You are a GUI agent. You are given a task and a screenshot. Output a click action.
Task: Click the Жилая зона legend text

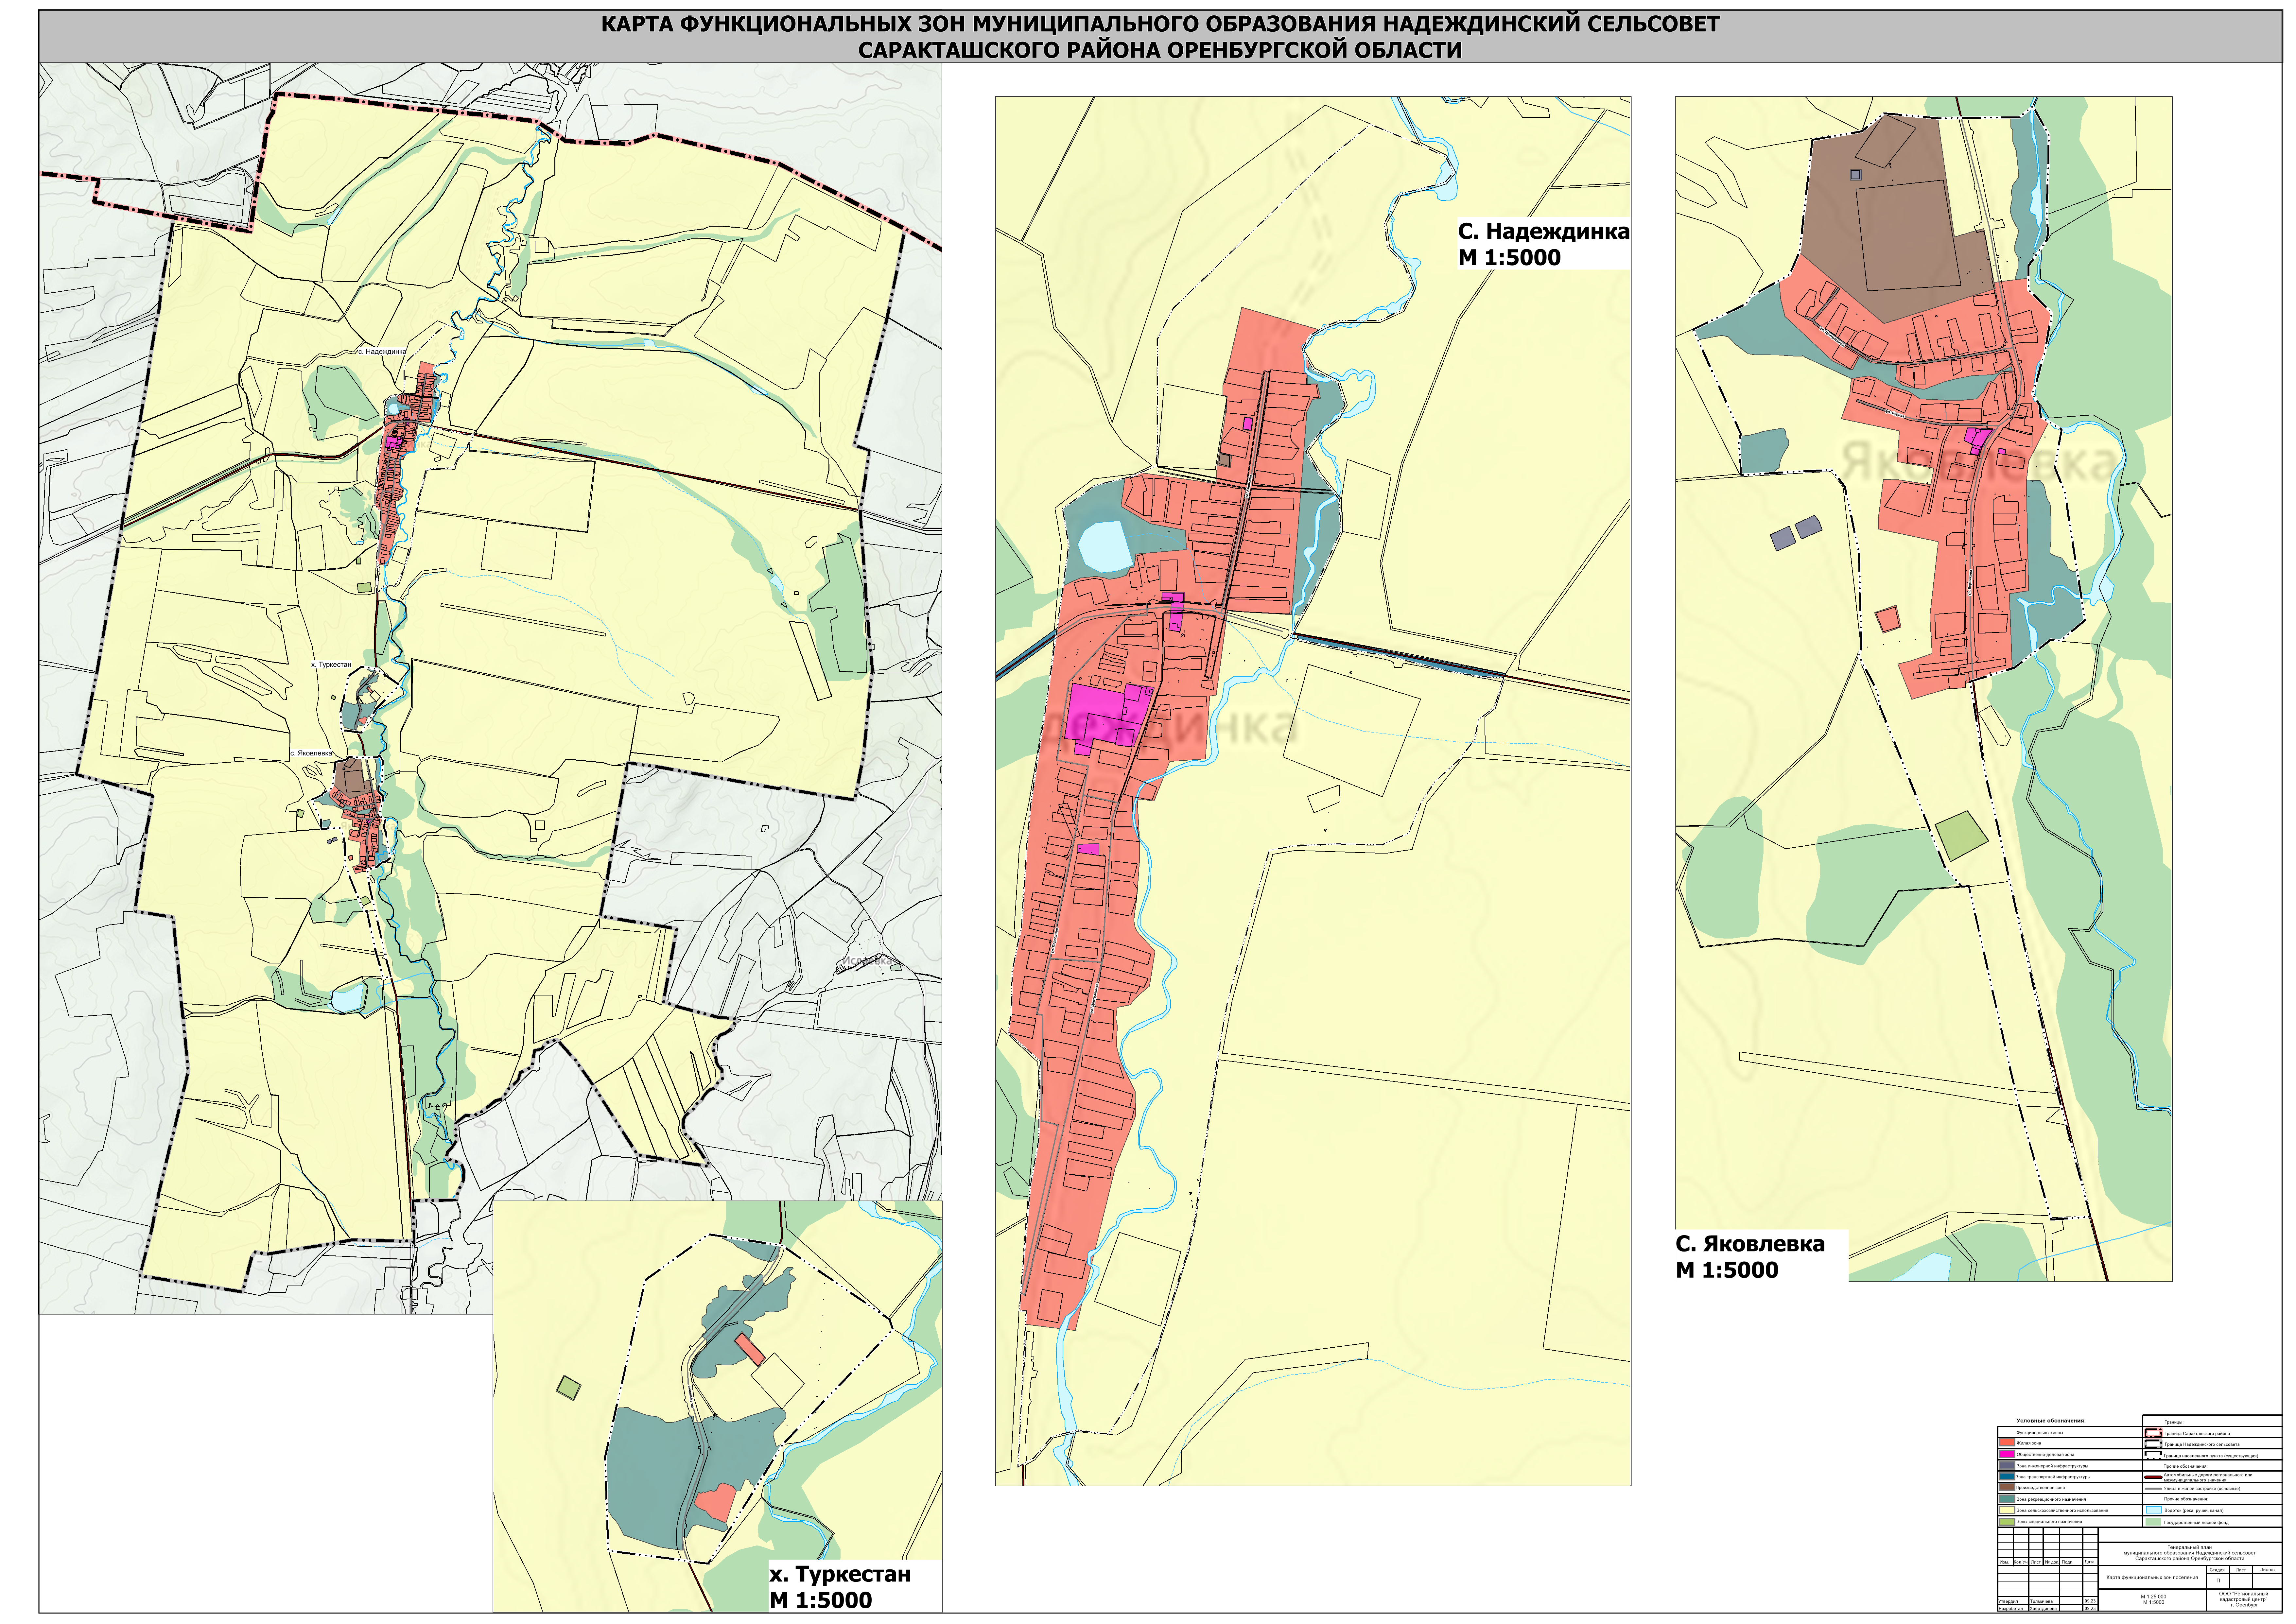coord(2029,1443)
